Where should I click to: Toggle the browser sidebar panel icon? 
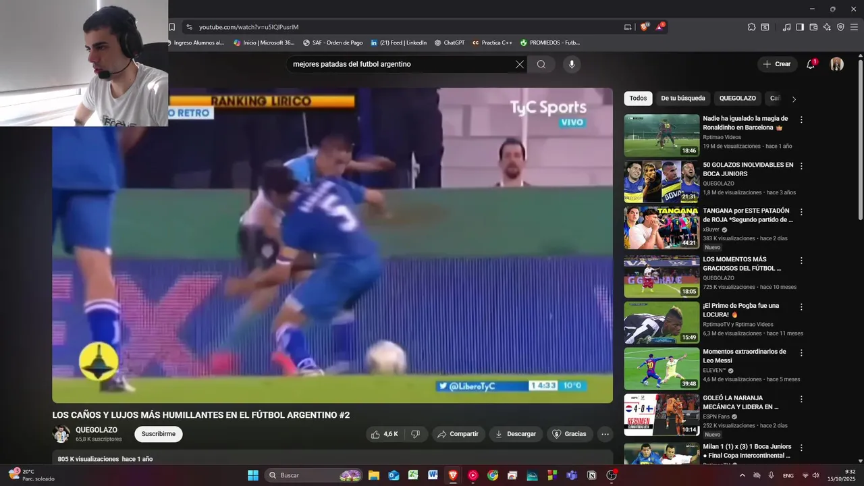pyautogui.click(x=800, y=27)
